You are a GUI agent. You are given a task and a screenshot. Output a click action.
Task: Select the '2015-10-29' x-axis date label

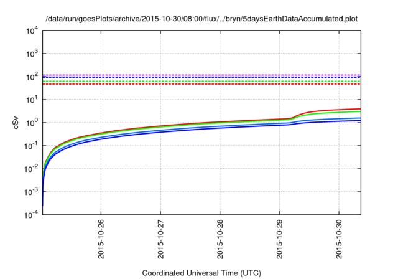coord(279,239)
